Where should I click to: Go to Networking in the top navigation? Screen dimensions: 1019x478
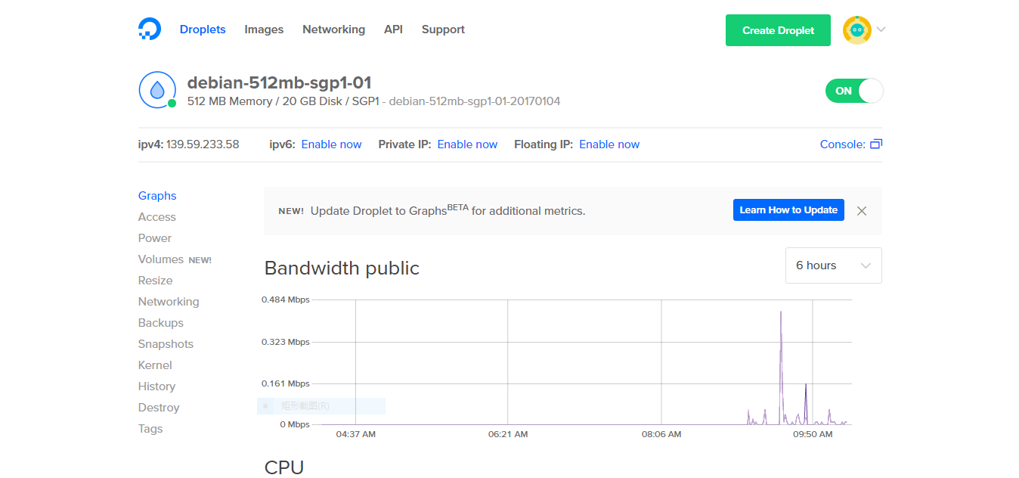click(x=333, y=29)
